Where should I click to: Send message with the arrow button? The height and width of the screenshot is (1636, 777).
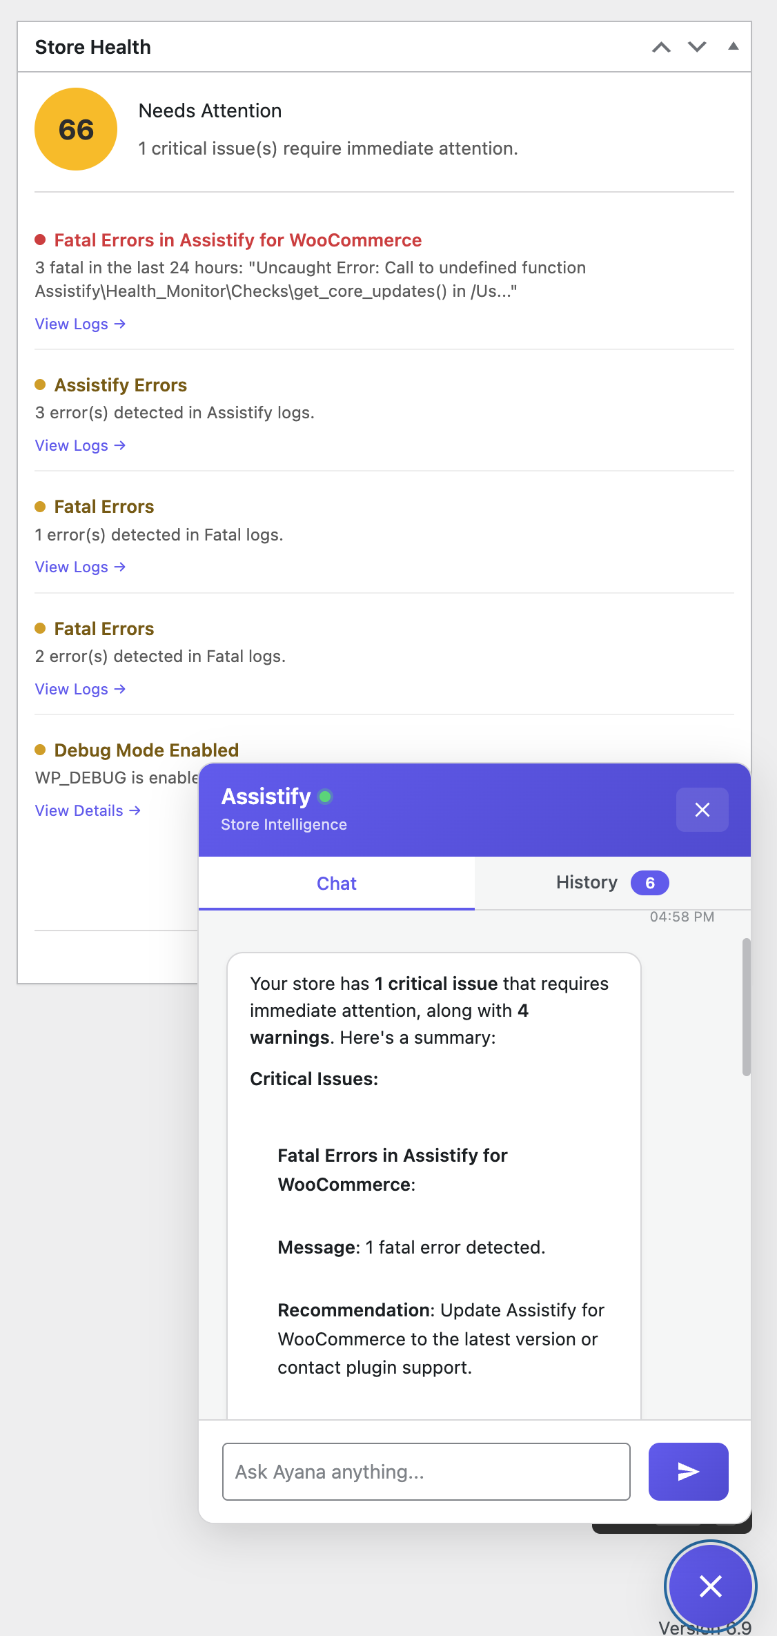click(x=688, y=1471)
